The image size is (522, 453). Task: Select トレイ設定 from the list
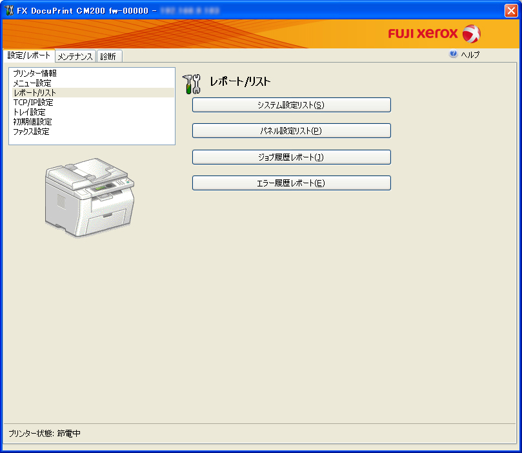click(30, 112)
